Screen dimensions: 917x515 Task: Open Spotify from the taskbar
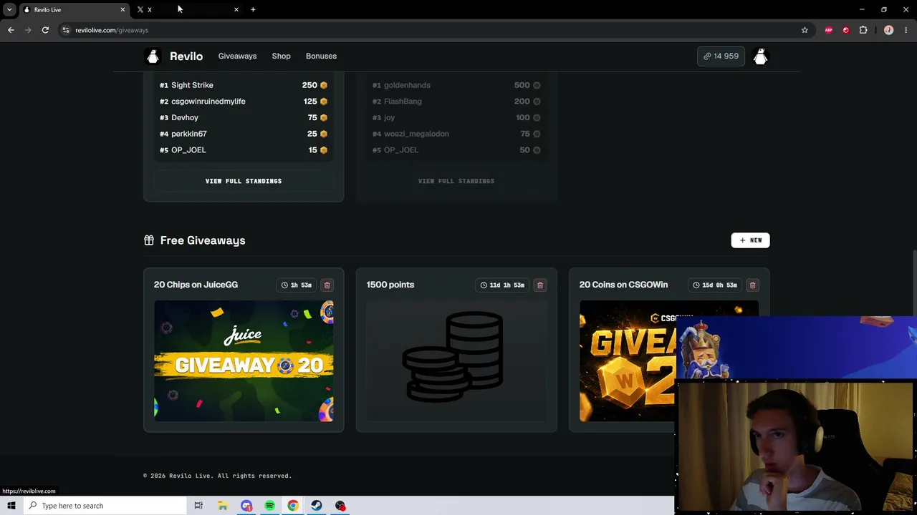269,506
